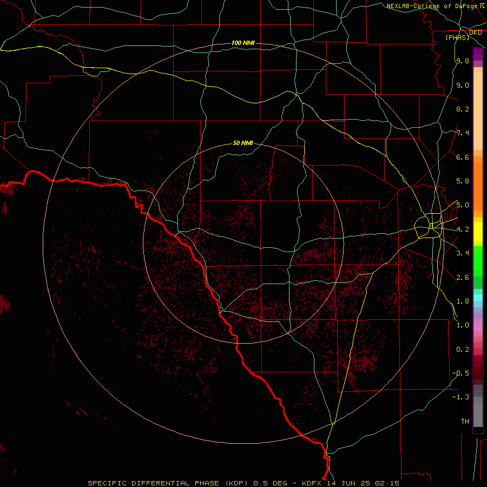Click the cyan color bar segment
Image resolution: width=487 pixels, height=487 pixels.
click(x=478, y=298)
